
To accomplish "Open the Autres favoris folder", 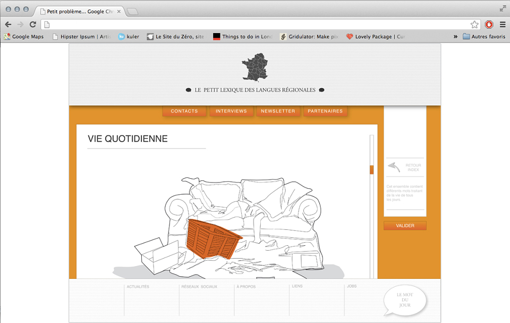I will [484, 37].
